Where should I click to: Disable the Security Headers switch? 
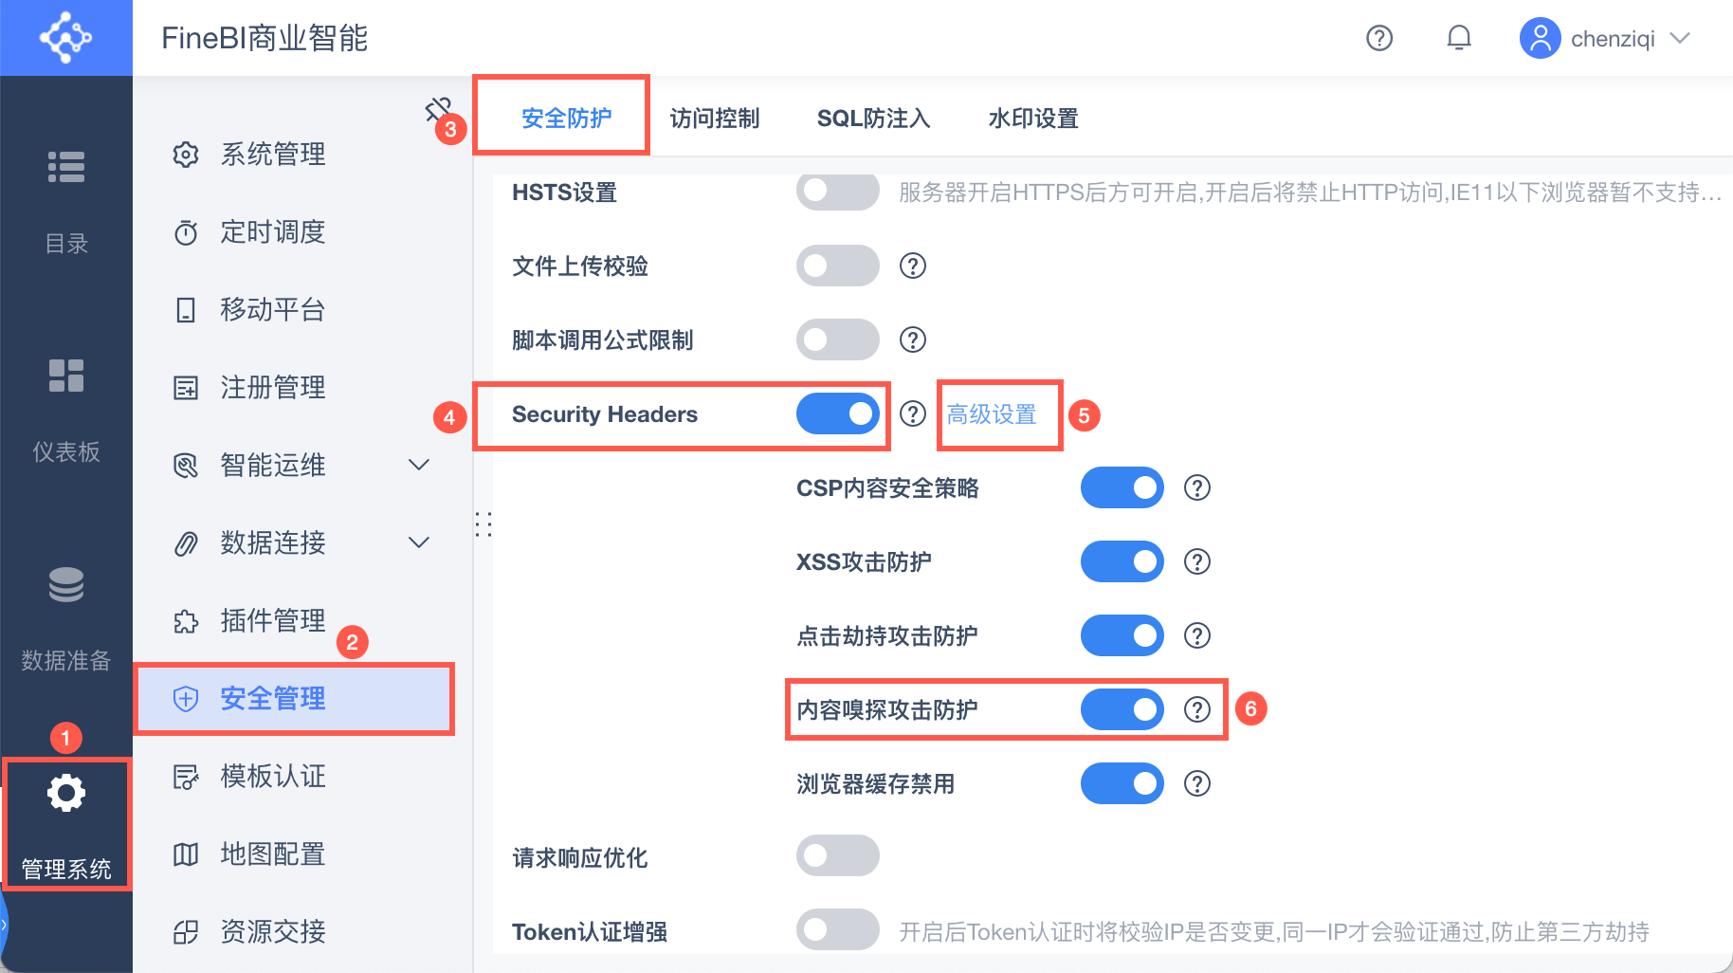point(837,413)
